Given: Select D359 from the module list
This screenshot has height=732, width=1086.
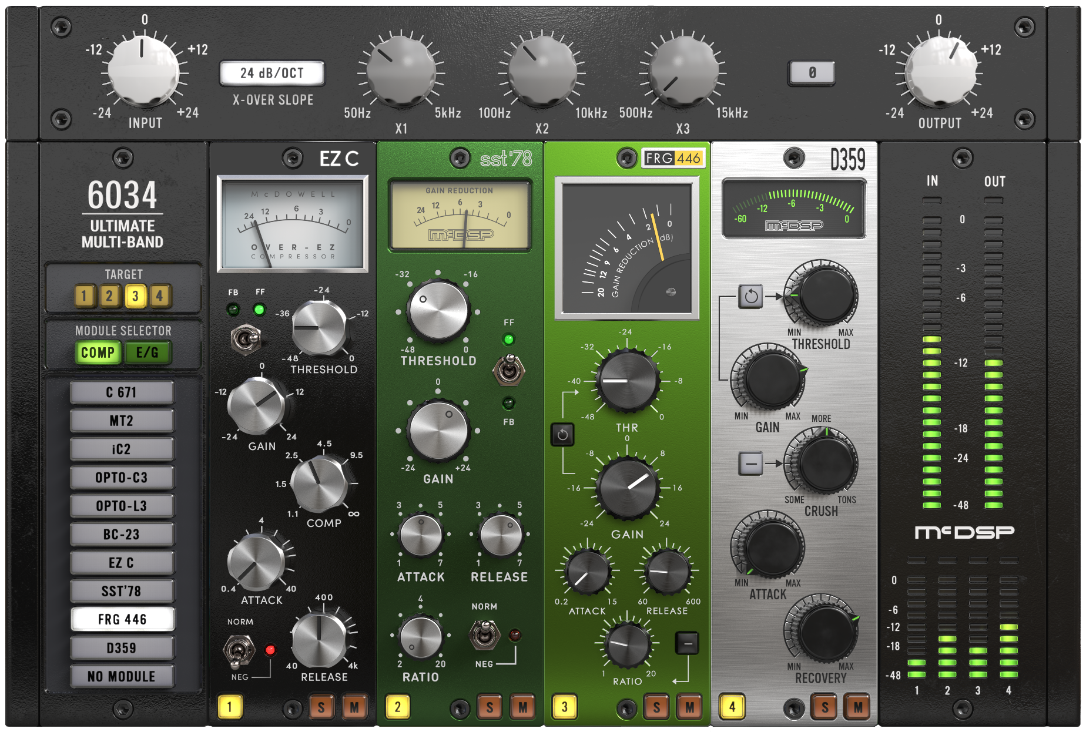Looking at the screenshot, I should click(x=121, y=647).
